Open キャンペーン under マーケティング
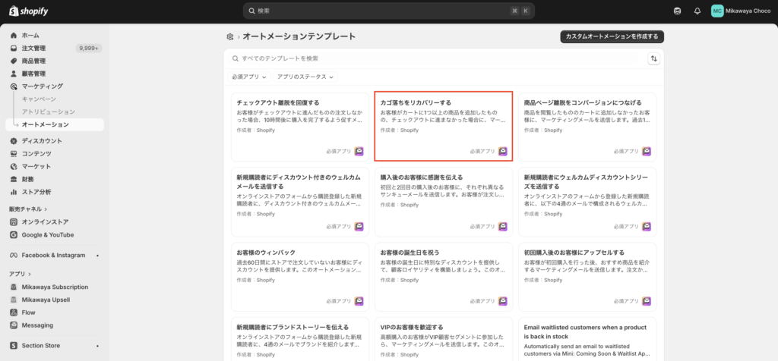Screen dimensions: 778x361 coord(39,99)
